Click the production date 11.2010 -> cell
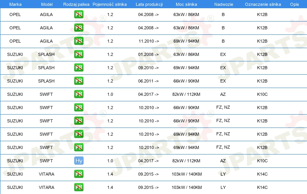 (x=149, y=41)
